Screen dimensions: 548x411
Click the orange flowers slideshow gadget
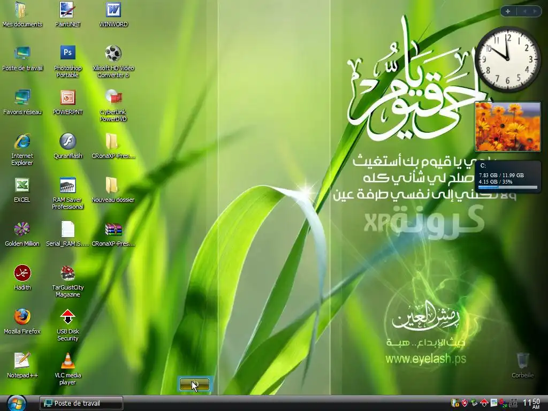(507, 126)
